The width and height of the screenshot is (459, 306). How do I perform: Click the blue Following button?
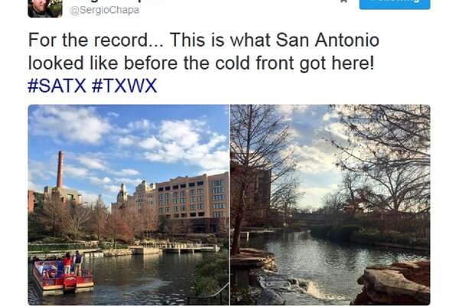click(x=395, y=4)
